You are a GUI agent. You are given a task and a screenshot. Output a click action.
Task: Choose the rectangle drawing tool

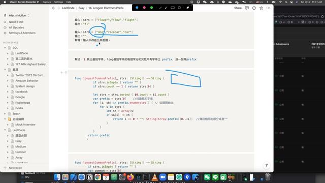173,8
